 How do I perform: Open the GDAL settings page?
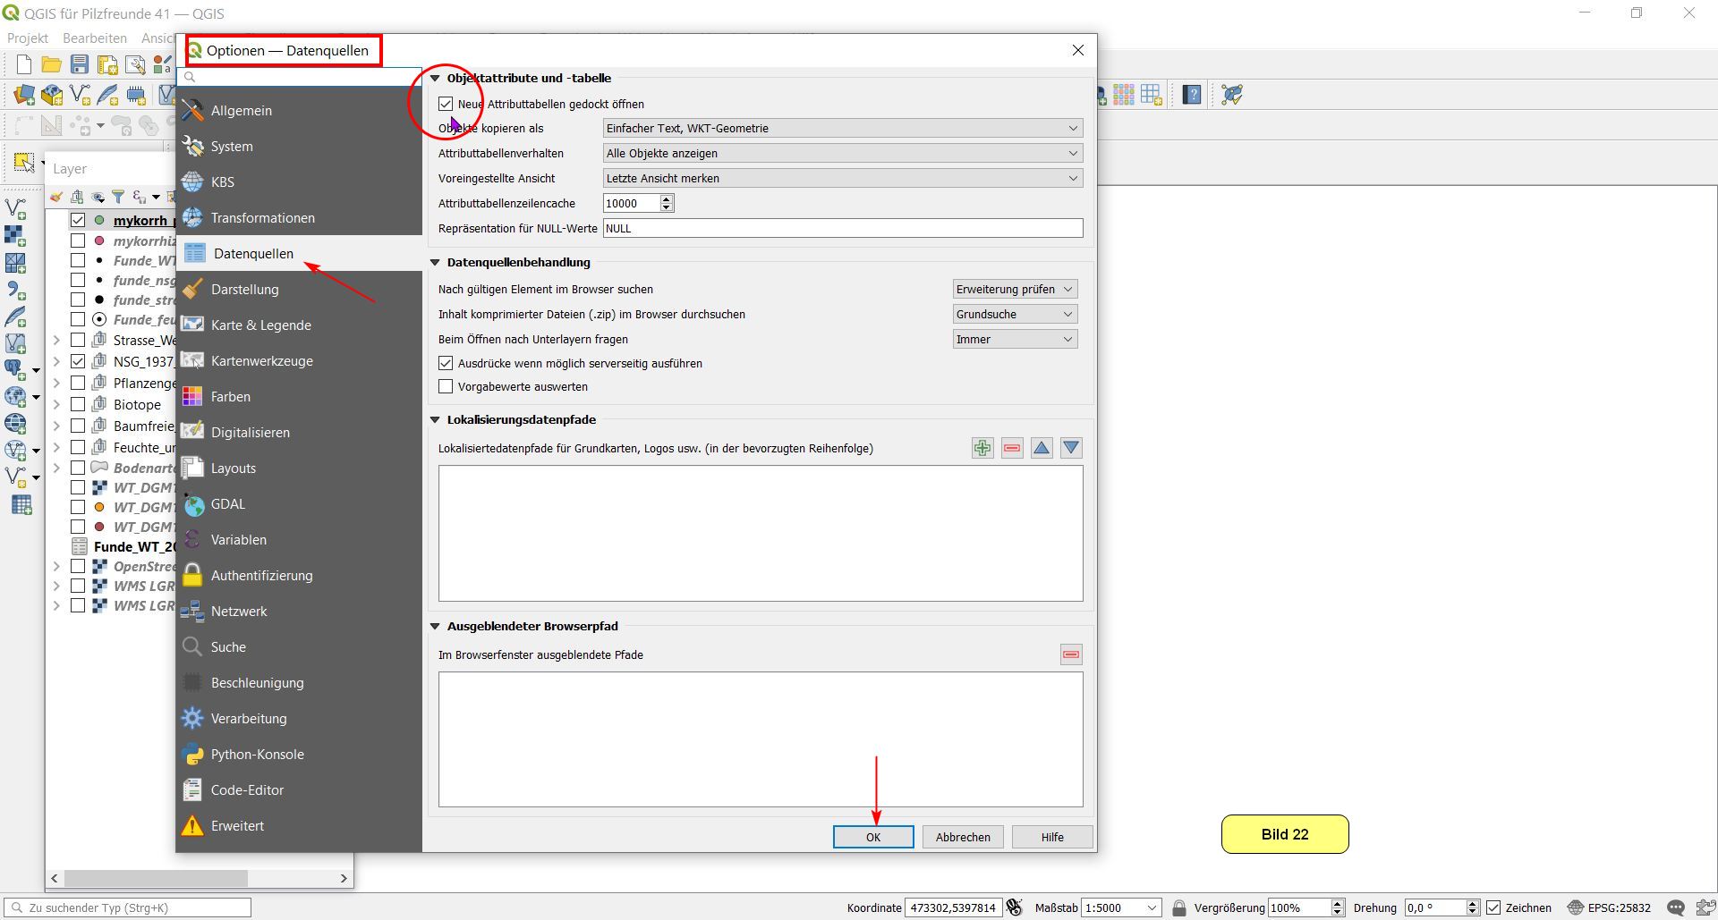[x=227, y=504]
